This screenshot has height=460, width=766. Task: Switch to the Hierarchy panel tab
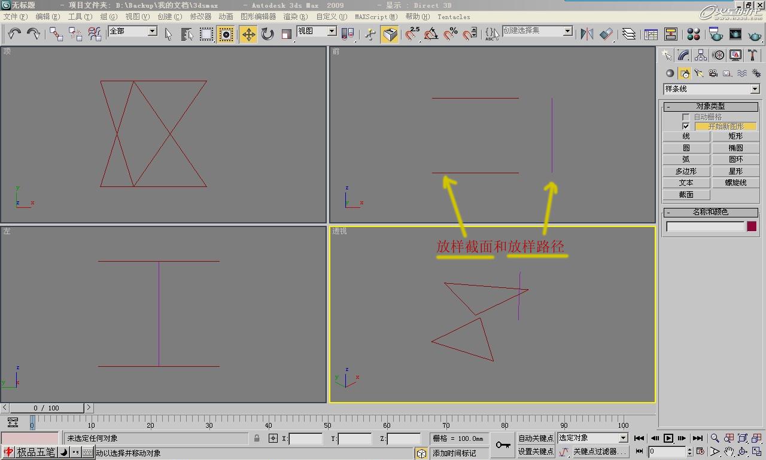pos(701,55)
